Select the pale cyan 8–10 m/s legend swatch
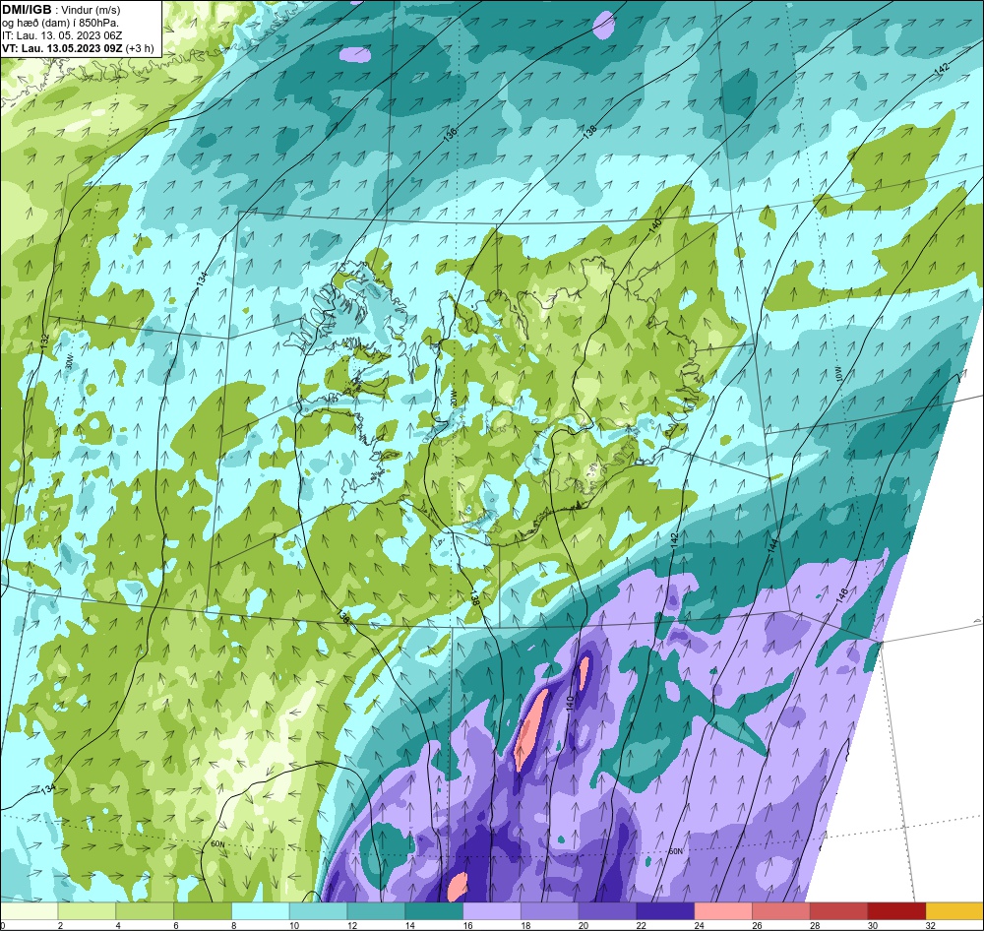 (x=261, y=911)
